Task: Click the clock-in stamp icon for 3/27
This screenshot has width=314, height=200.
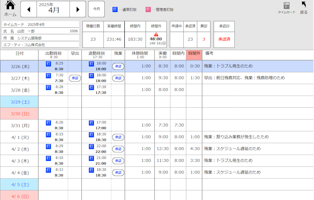Action: point(48,75)
